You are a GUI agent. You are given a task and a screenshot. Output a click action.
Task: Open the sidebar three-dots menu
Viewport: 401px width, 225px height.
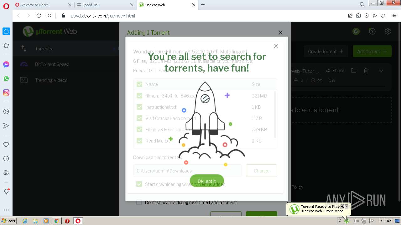point(6,210)
